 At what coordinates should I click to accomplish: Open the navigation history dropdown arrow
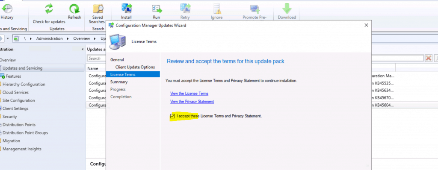pyautogui.click(x=8, y=38)
